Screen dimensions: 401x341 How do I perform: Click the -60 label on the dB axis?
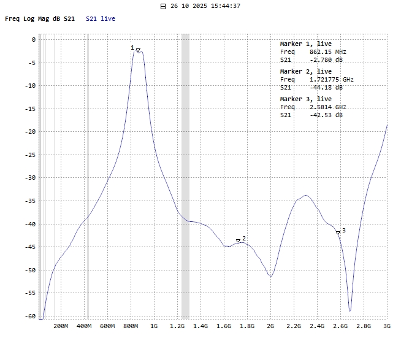31,316
